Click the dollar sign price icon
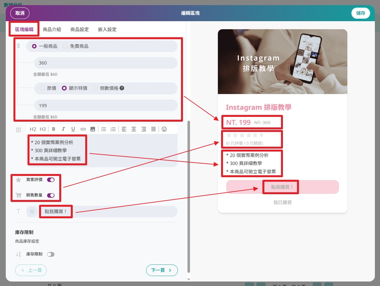Viewport: 380px width, 286px height. coord(18,46)
